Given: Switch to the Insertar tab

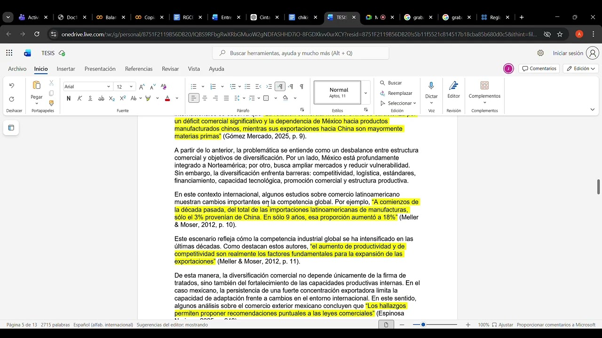Looking at the screenshot, I should click(x=66, y=69).
